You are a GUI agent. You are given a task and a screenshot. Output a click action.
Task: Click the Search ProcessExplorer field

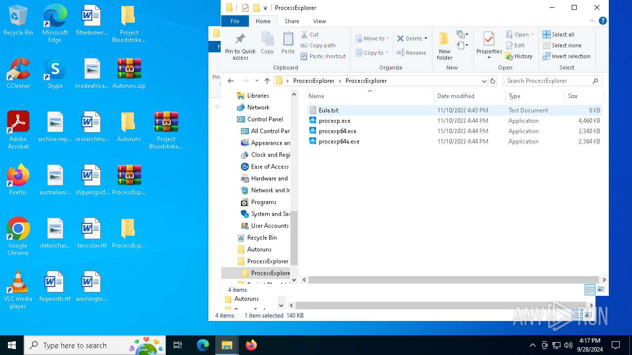[553, 81]
